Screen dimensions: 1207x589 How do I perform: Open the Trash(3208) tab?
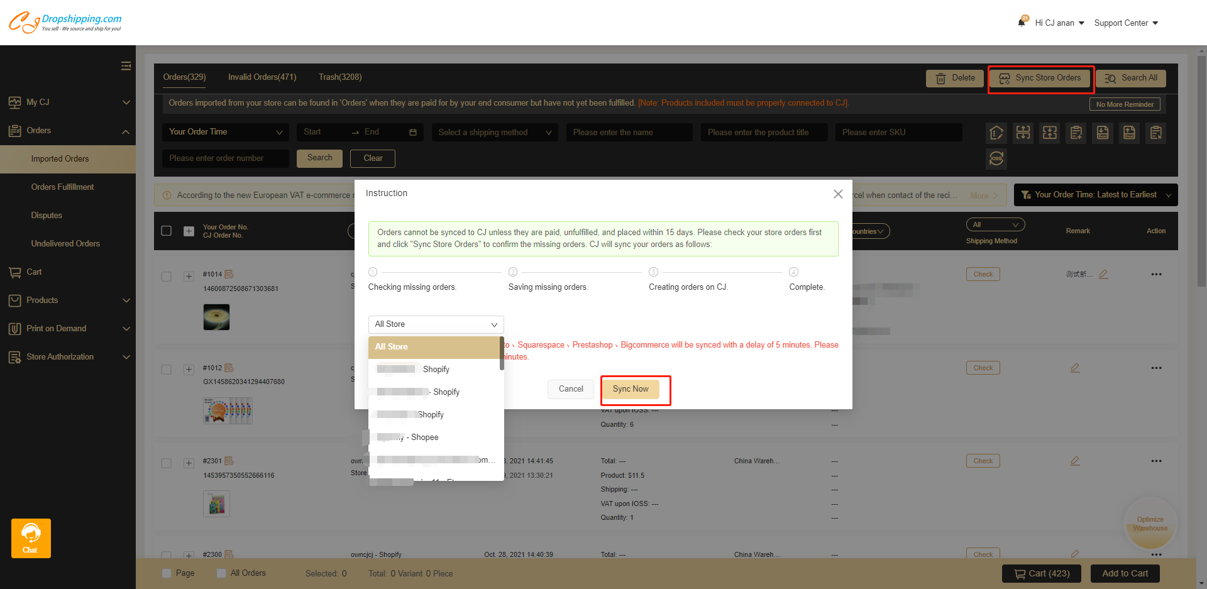click(x=340, y=77)
